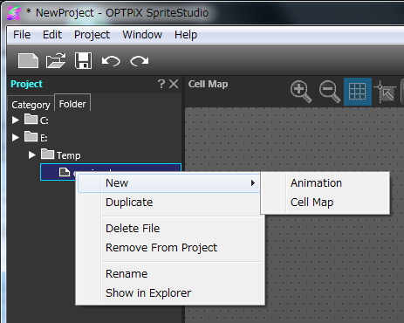The height and width of the screenshot is (323, 404).
Task: Close the Project panel with the X
Action: 174,84
